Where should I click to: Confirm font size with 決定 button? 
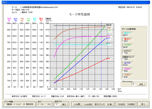coord(141,84)
